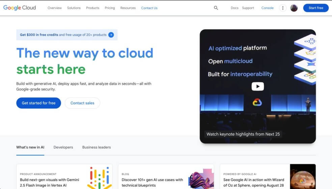The image size is (332, 189).
Task: Click the Gemini colorful bars image
Action: point(99,177)
